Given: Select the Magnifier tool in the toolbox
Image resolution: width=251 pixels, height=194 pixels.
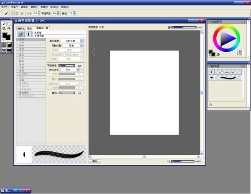Looking at the screenshot, I should tap(4, 28).
